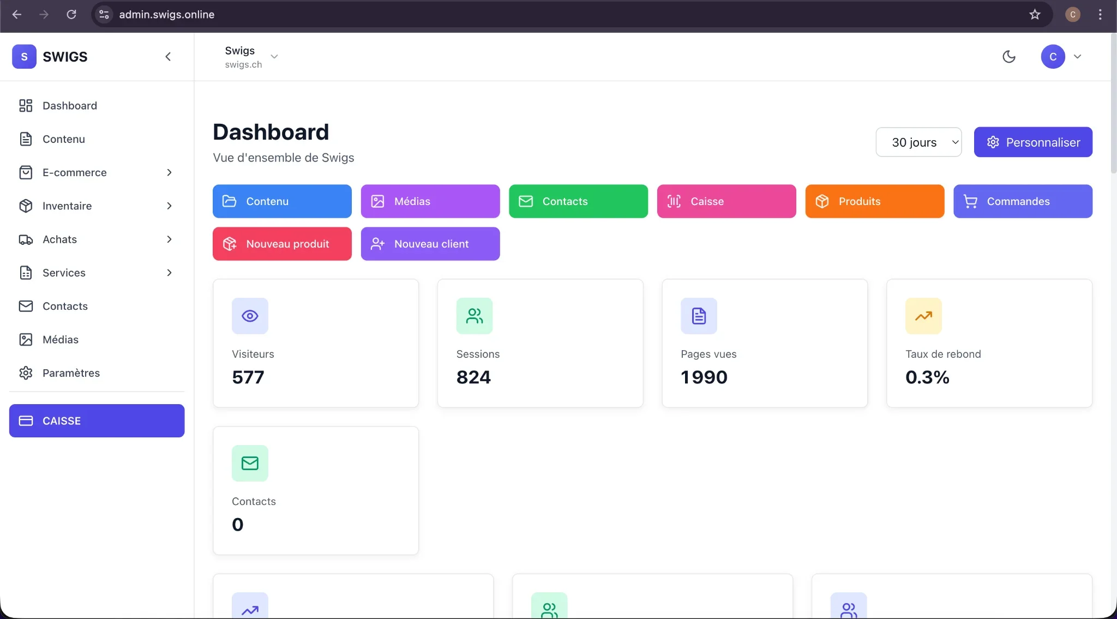Reload the page in the browser
Screen dimensions: 1117x619
pyautogui.click(x=71, y=15)
